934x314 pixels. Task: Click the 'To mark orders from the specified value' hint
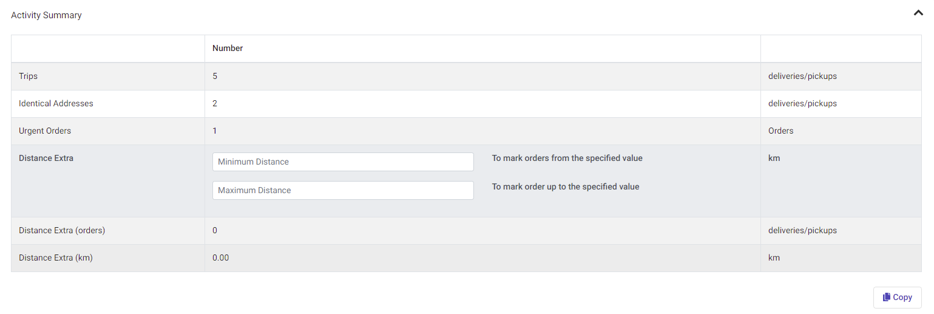point(567,158)
